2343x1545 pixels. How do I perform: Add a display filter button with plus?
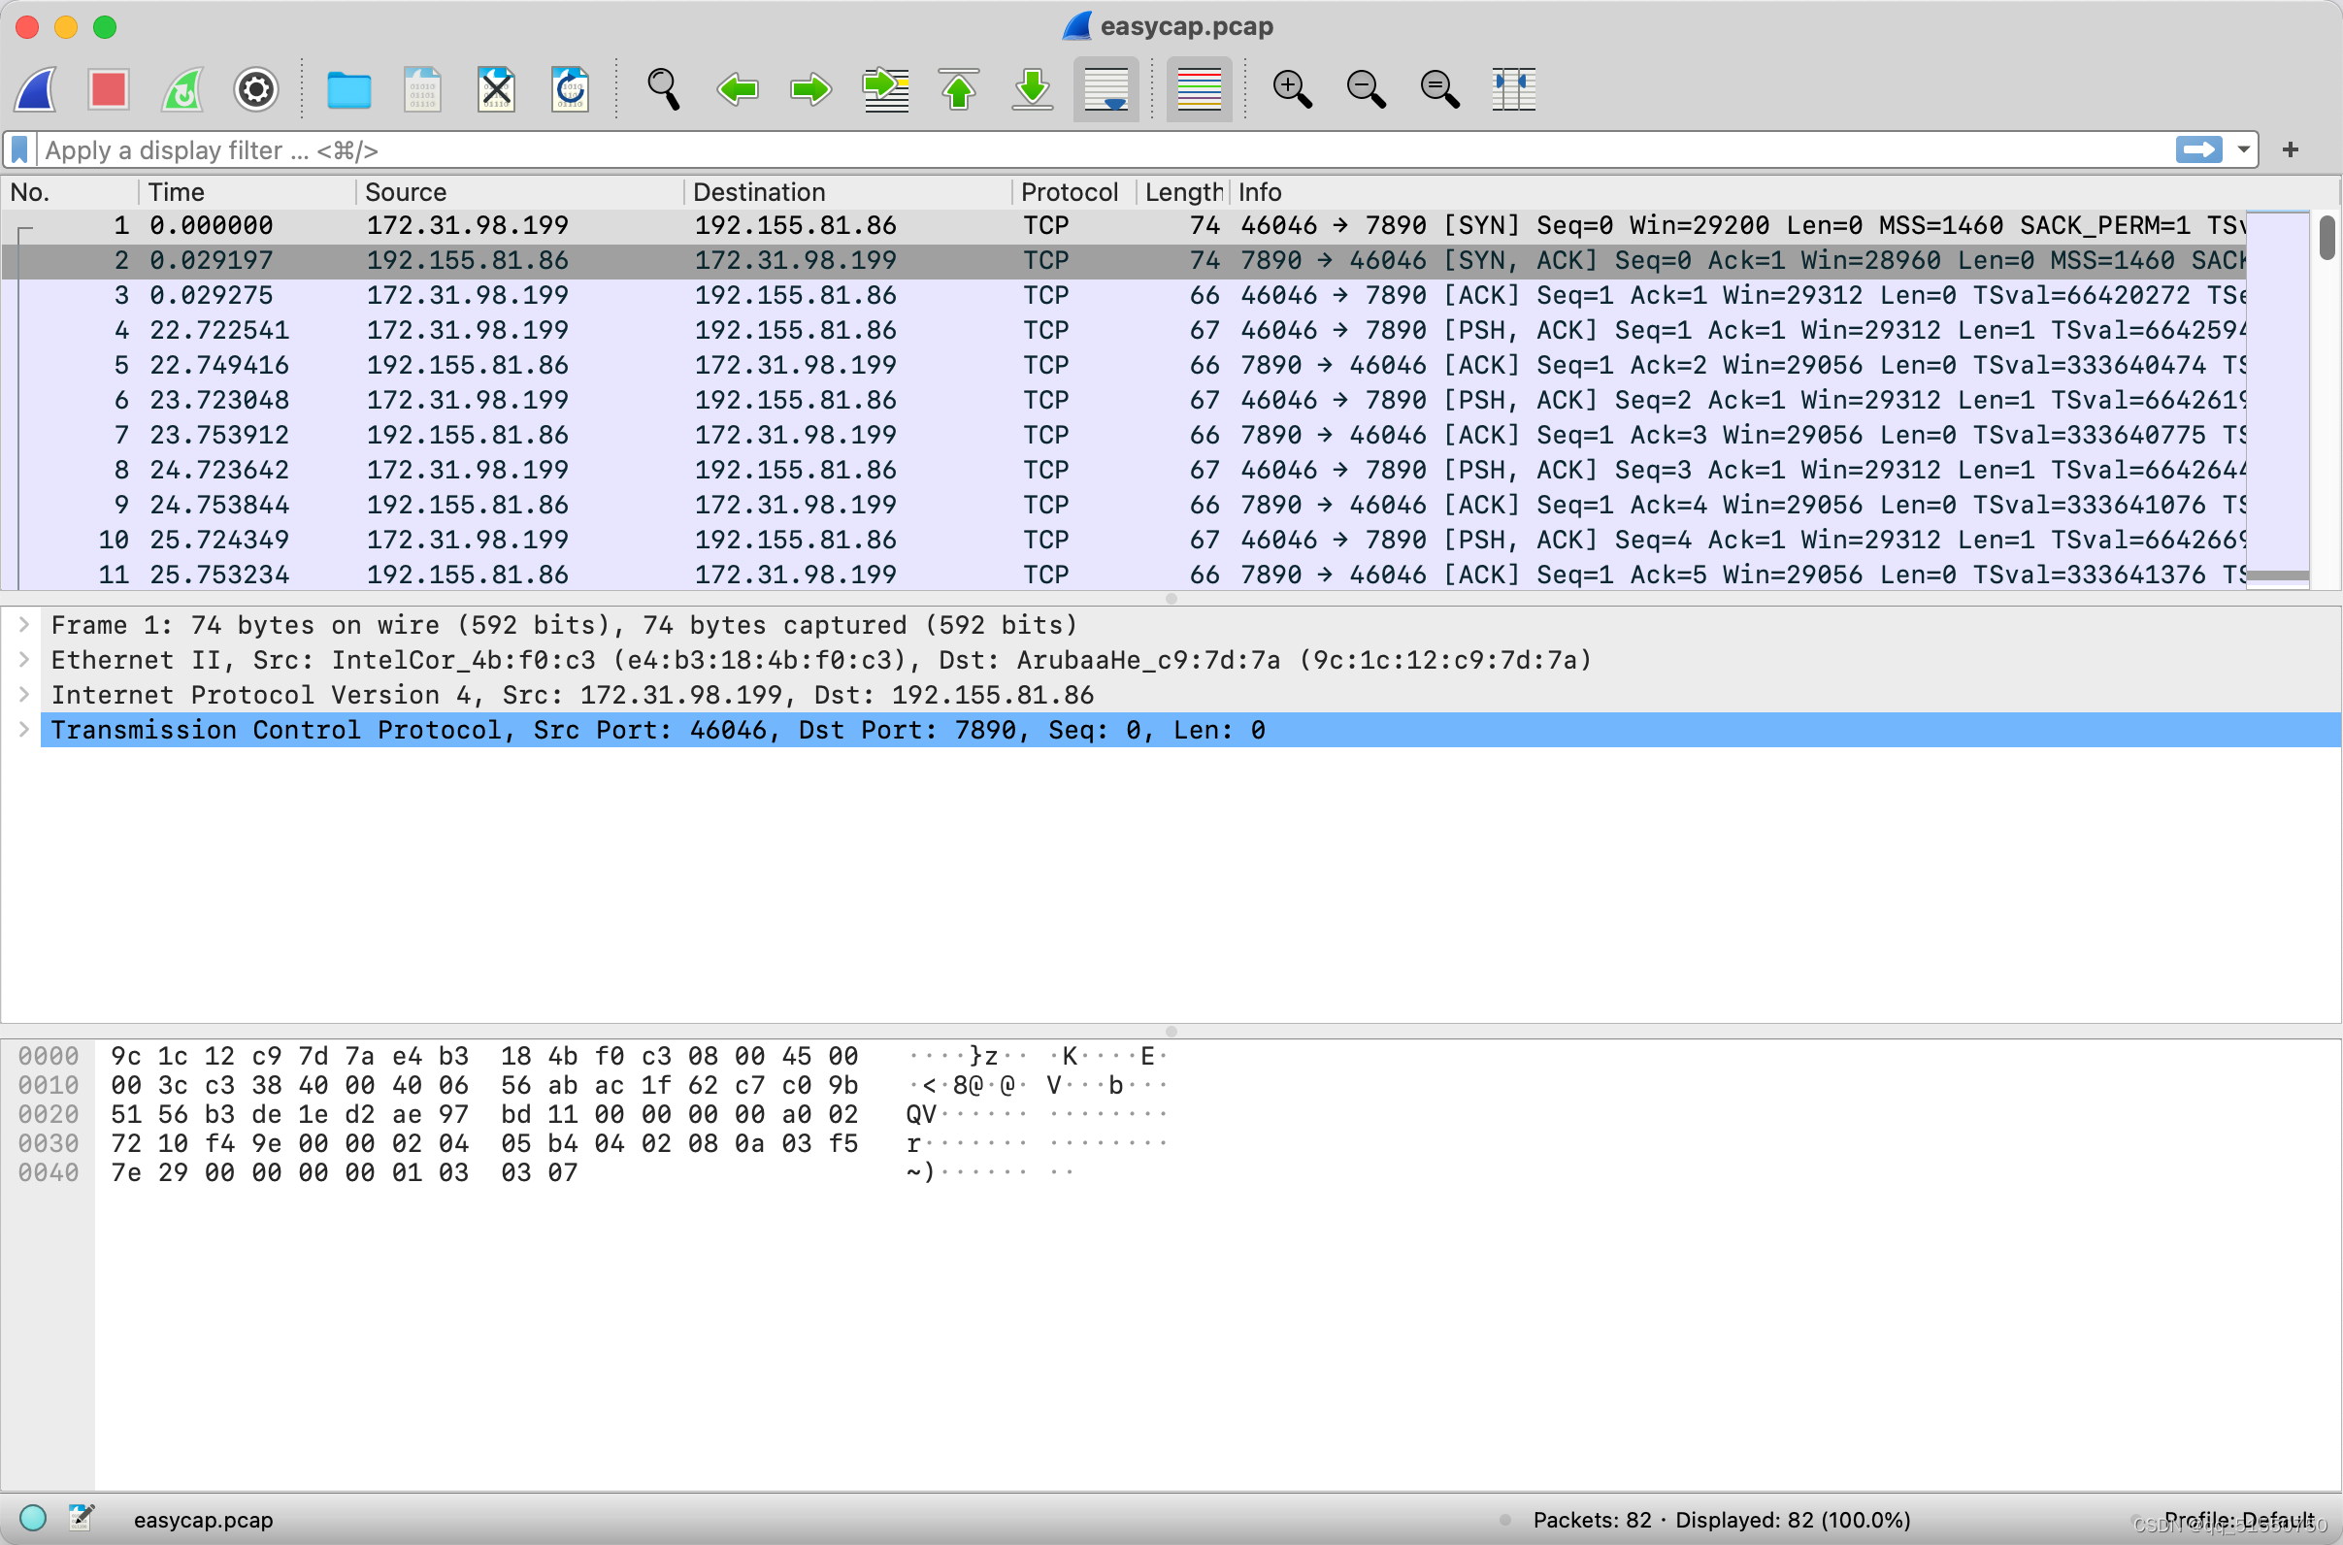[x=2291, y=149]
